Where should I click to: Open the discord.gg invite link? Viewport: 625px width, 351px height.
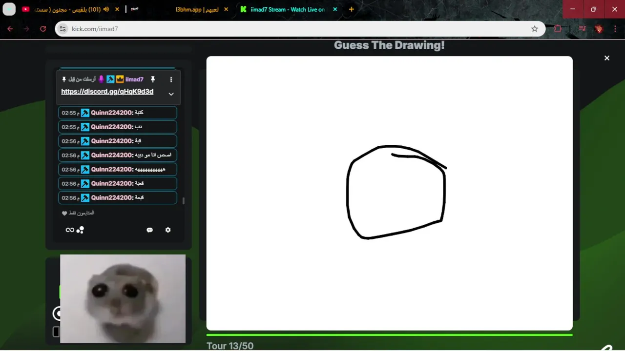pos(107,92)
